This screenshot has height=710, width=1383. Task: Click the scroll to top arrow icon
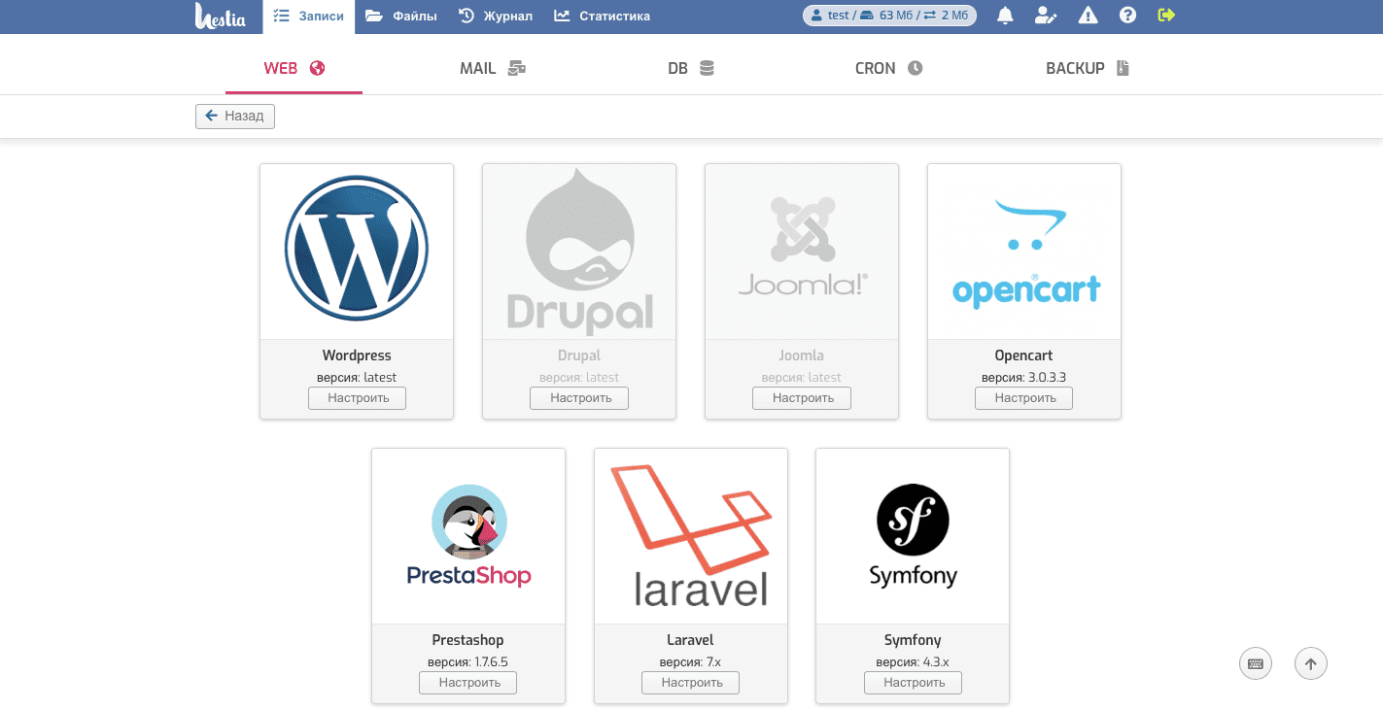(x=1311, y=664)
